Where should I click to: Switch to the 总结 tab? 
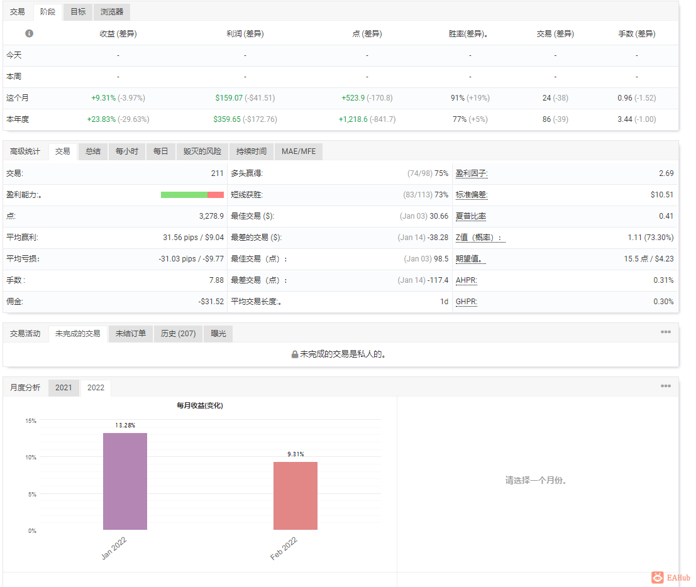click(93, 151)
